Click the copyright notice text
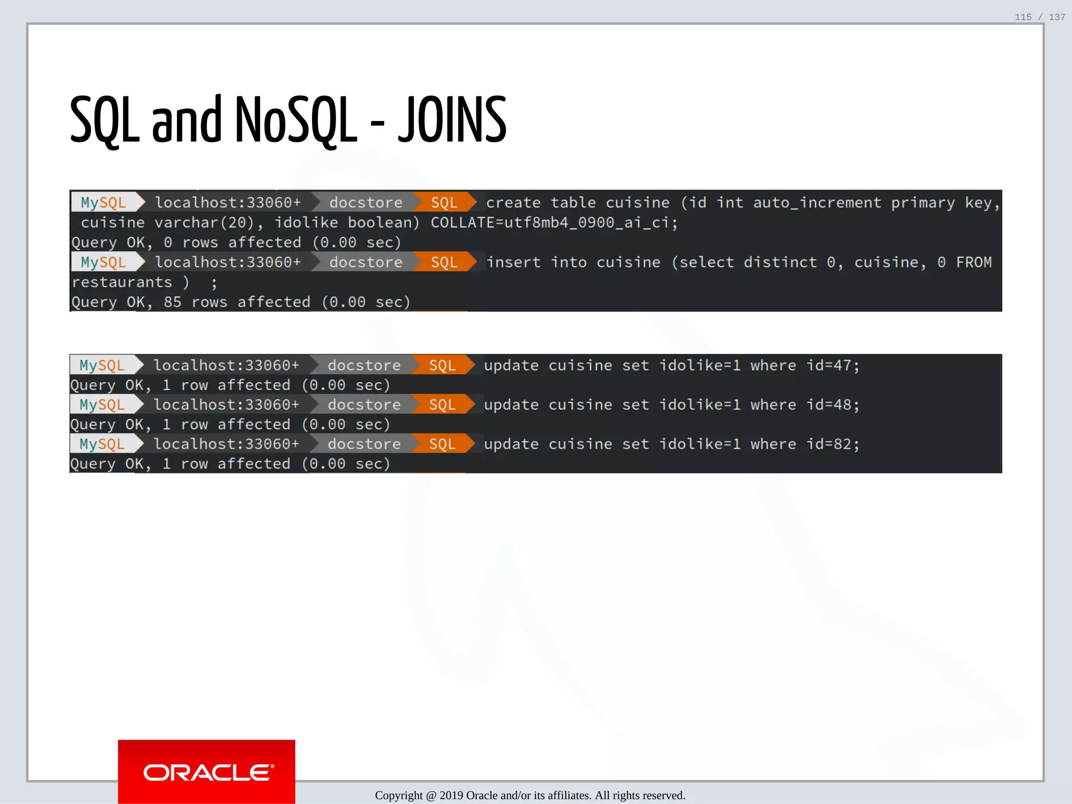 tap(530, 795)
